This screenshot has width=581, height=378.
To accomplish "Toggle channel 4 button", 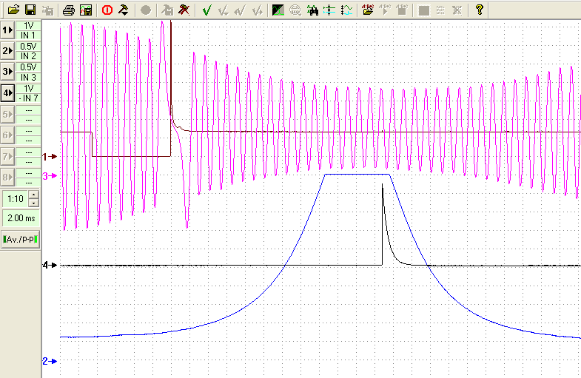I will (7, 93).
